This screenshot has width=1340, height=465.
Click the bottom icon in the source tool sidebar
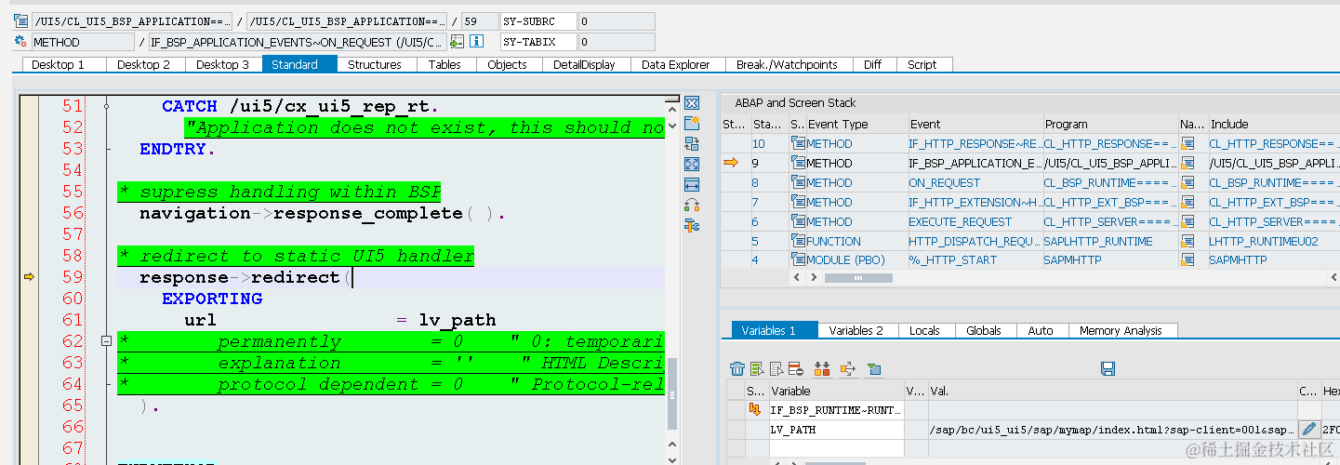click(692, 225)
